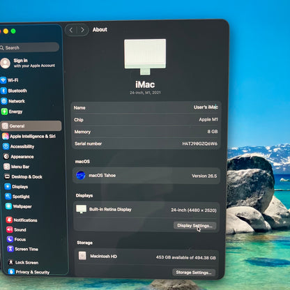Click the 24-inch (4480 × 2520) value
The width and height of the screenshot is (290, 290).
[x=194, y=210]
